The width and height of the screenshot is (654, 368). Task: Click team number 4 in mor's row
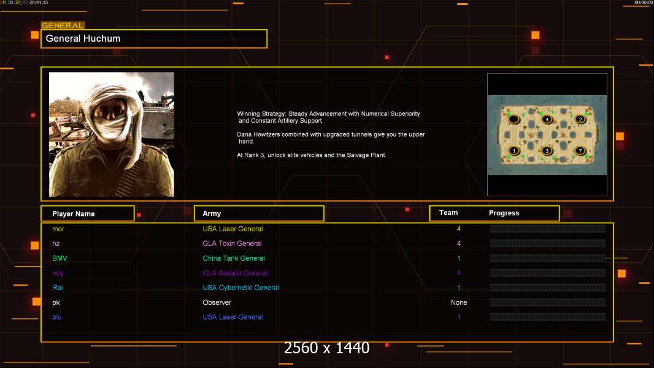point(459,229)
